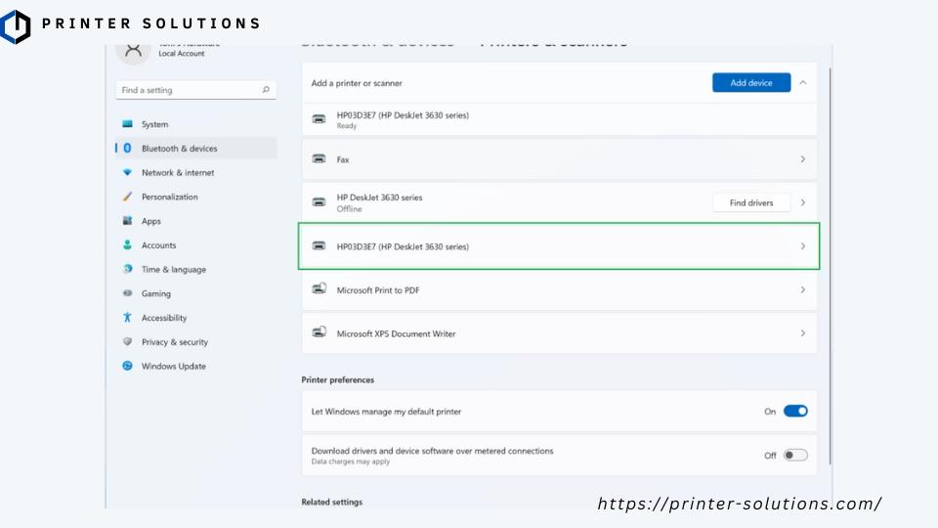Screen dimensions: 938x528
Task: Expand the Fax device entry chevron
Action: (x=803, y=158)
